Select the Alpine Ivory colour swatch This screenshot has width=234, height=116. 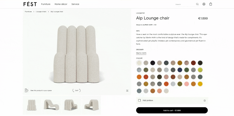139,63
